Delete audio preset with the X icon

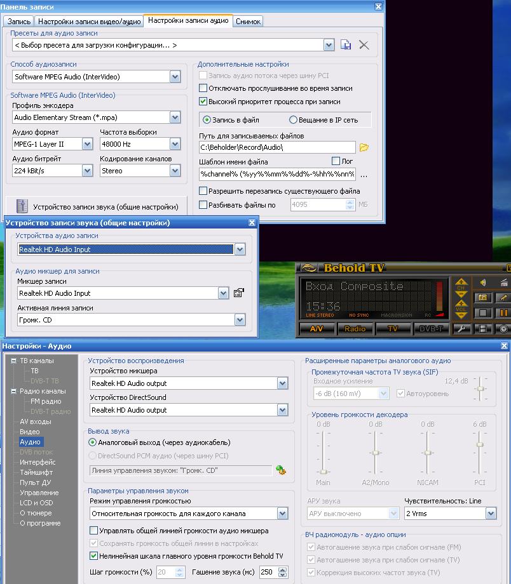coord(364,44)
